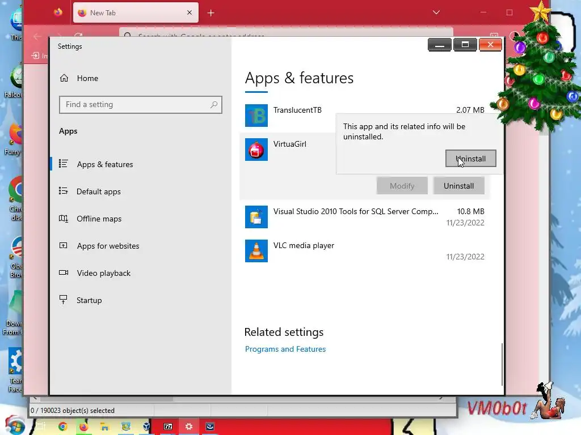Viewport: 581px width, 435px height.
Task: Select the VLC media player icon
Action: tap(256, 251)
